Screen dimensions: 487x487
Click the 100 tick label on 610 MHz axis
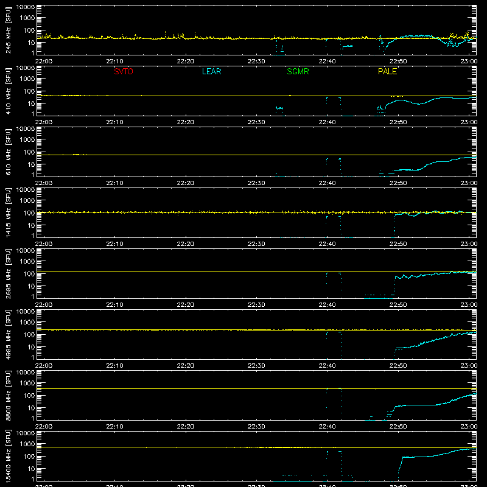[x=29, y=152]
